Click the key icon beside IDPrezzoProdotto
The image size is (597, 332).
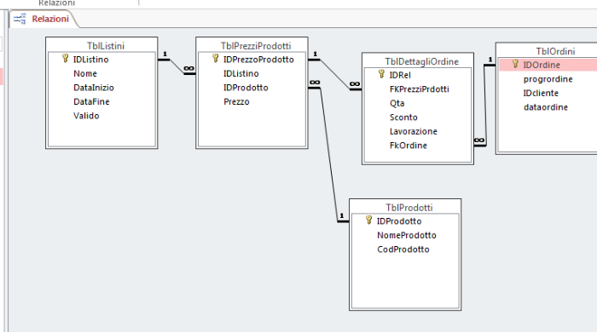pyautogui.click(x=216, y=59)
